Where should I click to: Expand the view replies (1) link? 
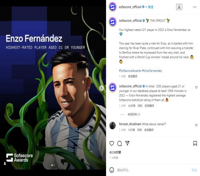(134, 114)
